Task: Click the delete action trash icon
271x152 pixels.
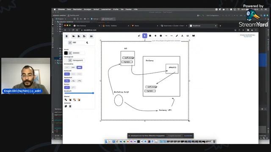Action: pyautogui.click(x=70, y=106)
